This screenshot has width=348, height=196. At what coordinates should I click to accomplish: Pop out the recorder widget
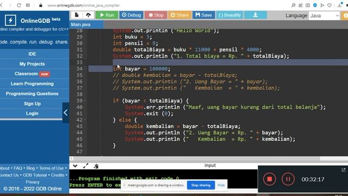point(343,170)
